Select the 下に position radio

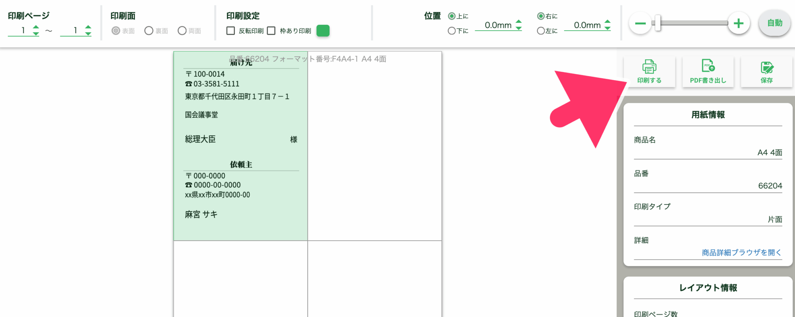pyautogui.click(x=451, y=31)
